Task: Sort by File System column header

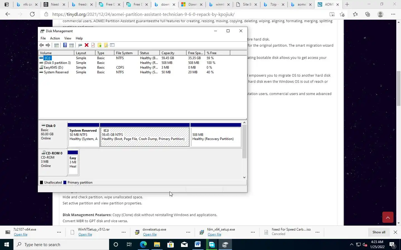Action: click(x=126, y=53)
